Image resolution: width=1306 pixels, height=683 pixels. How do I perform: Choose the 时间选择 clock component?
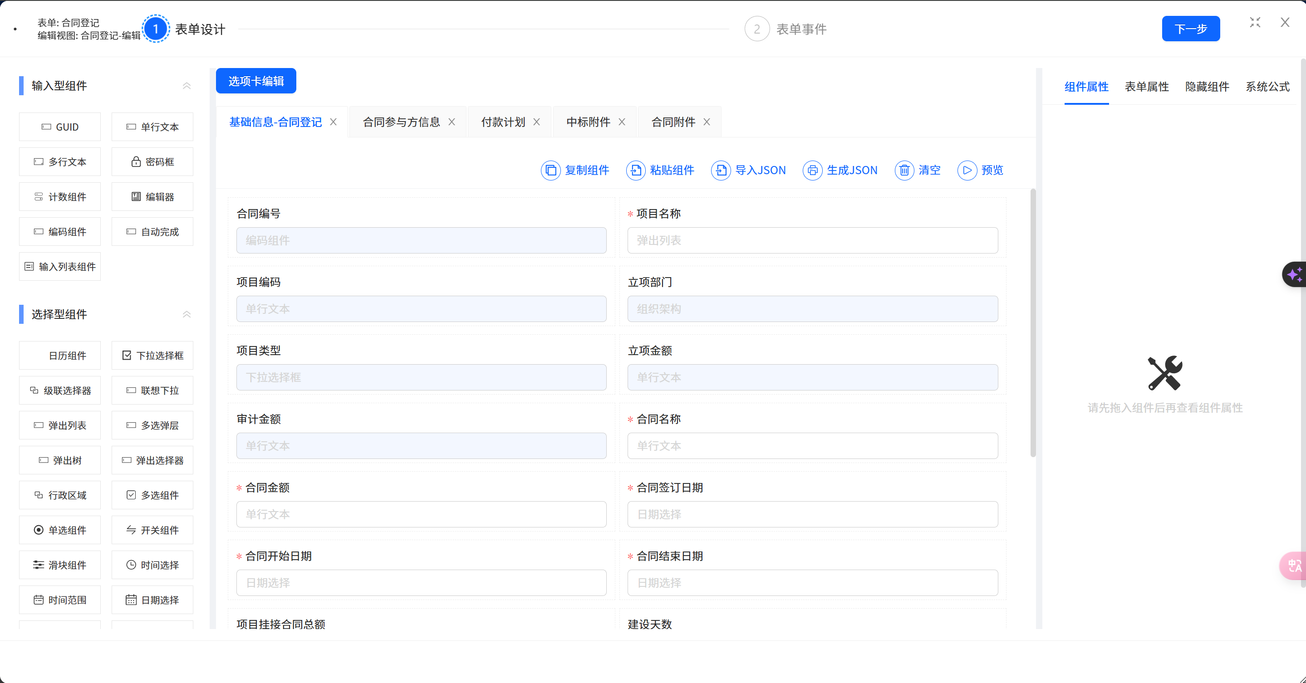click(152, 565)
